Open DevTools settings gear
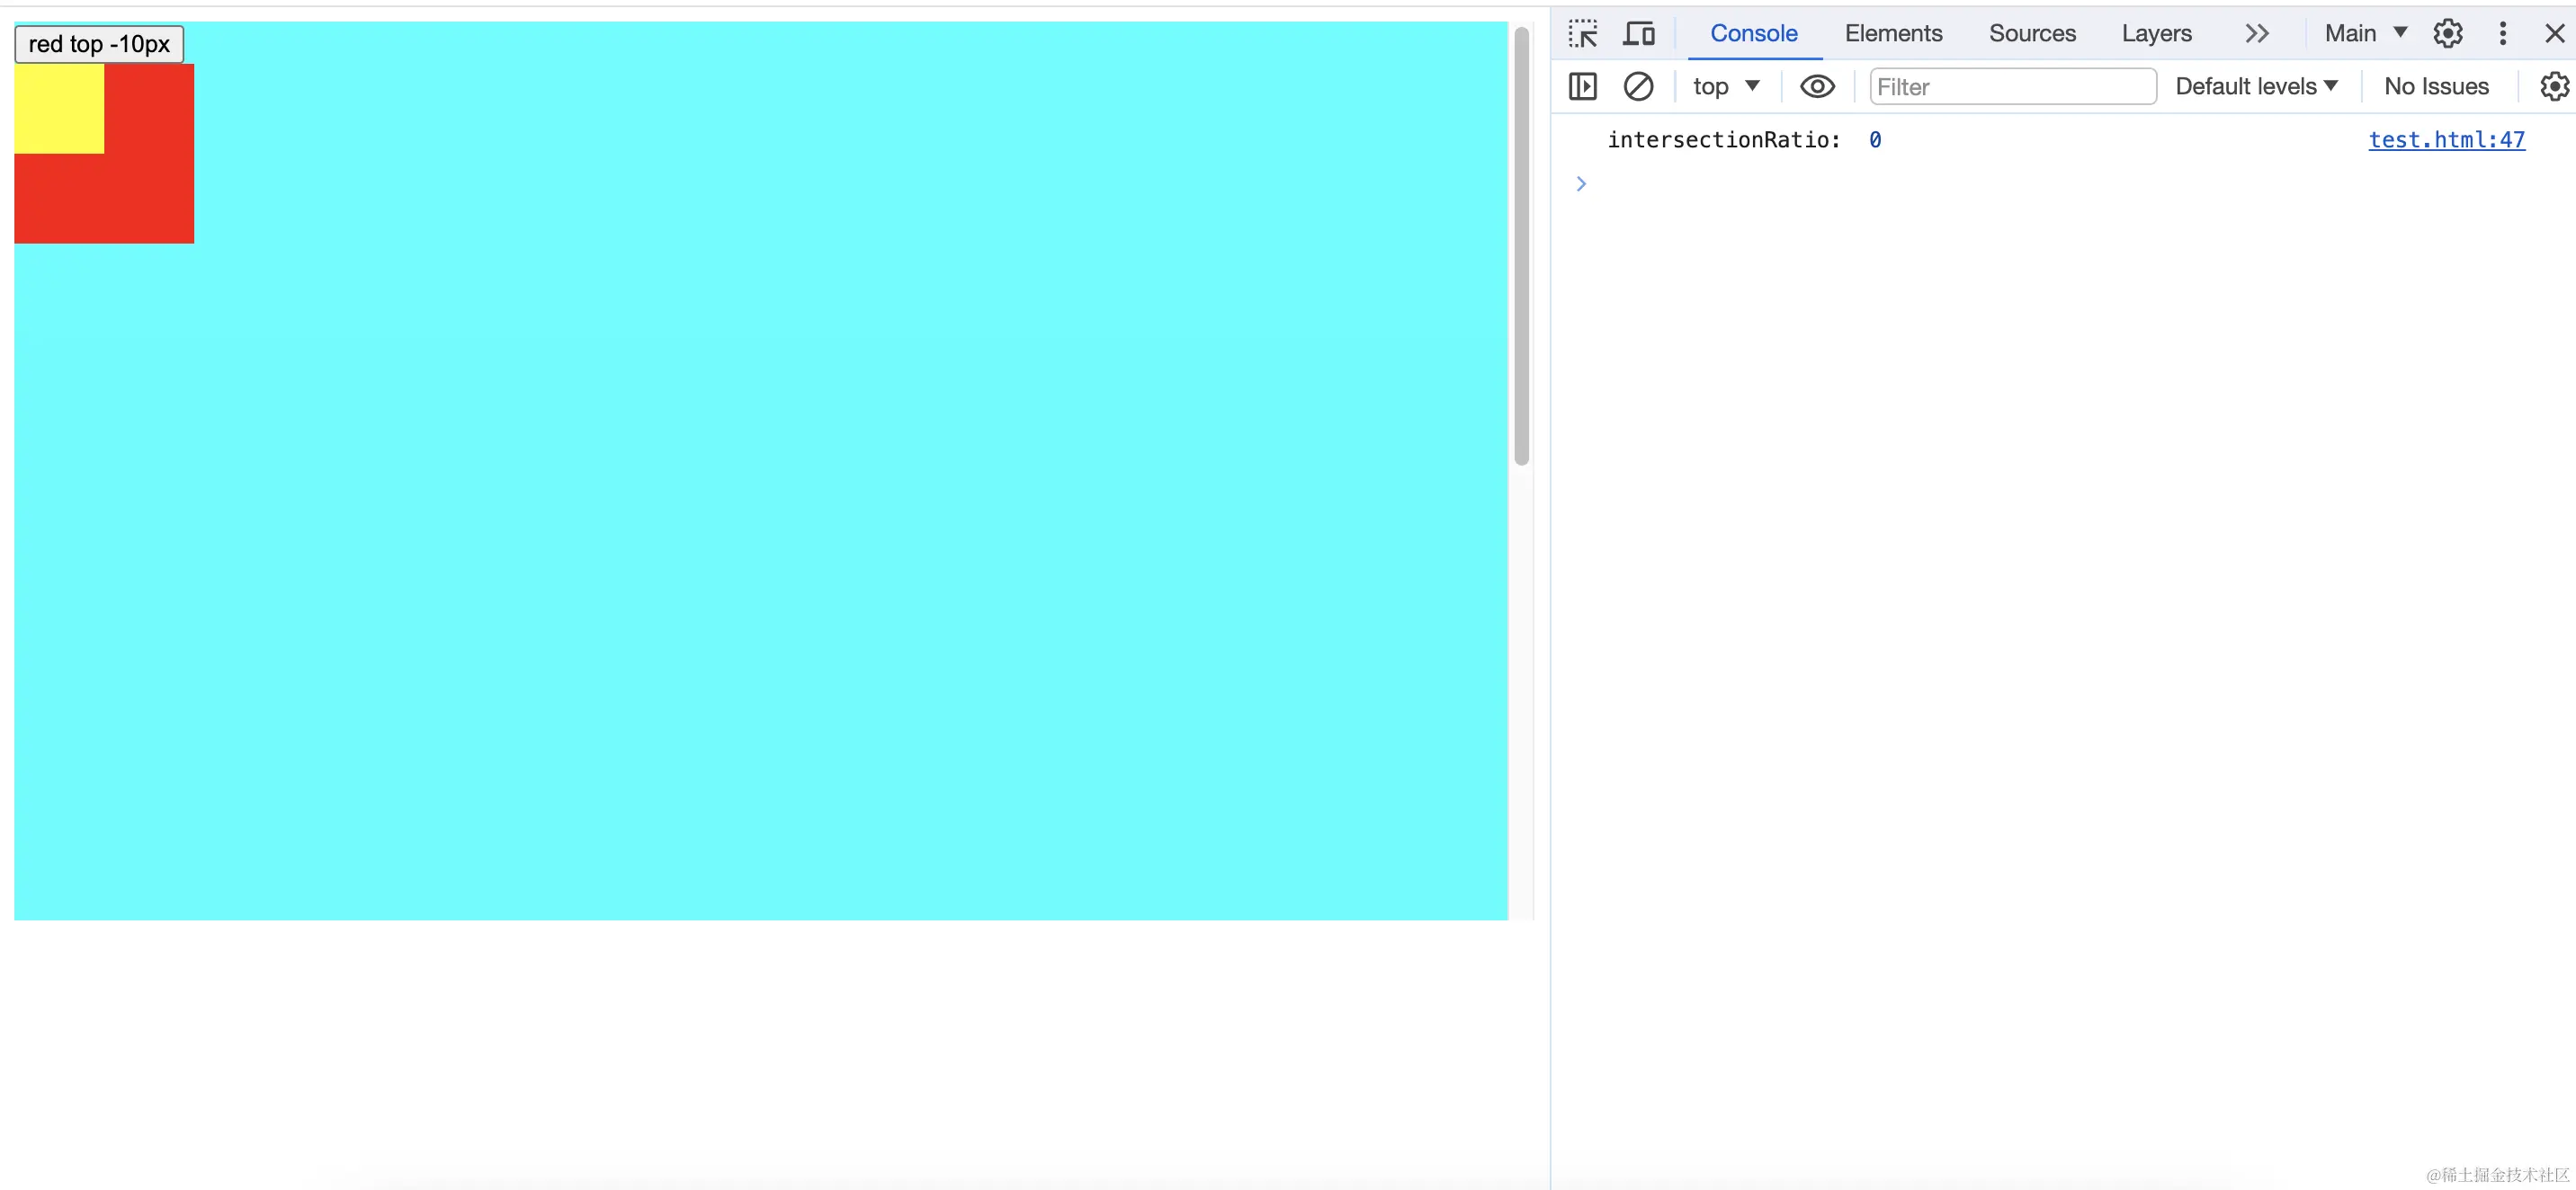 pyautogui.click(x=2447, y=34)
